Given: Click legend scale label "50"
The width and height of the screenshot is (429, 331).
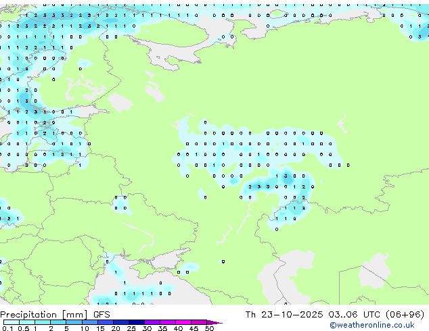Looking at the screenshot, I should 209,328.
